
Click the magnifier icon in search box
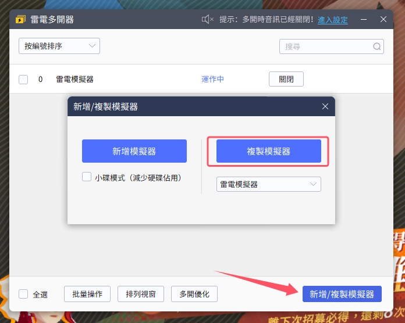pyautogui.click(x=376, y=46)
